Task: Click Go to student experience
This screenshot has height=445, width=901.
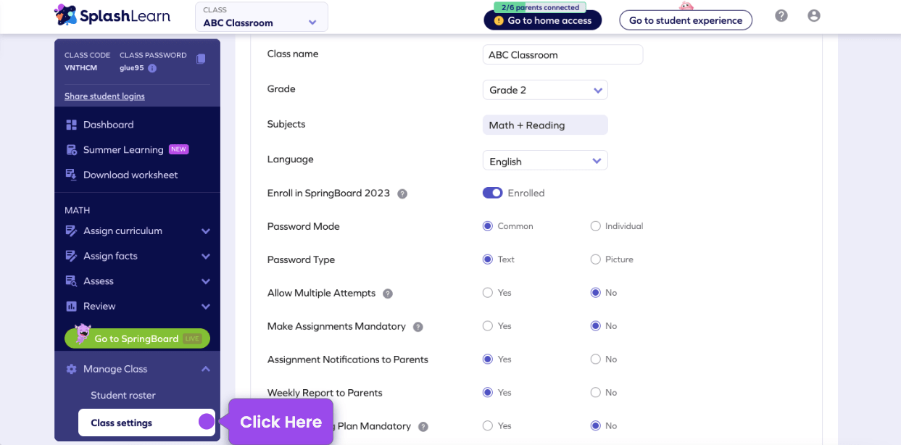Action: [684, 20]
